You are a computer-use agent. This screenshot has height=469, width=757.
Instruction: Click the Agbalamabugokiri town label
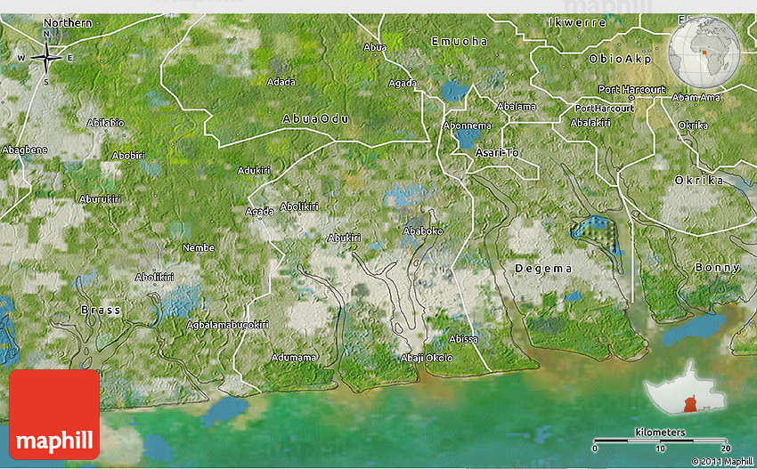[227, 325]
